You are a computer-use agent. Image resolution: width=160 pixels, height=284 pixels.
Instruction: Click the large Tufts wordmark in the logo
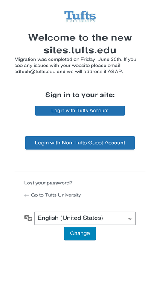tap(80, 15)
